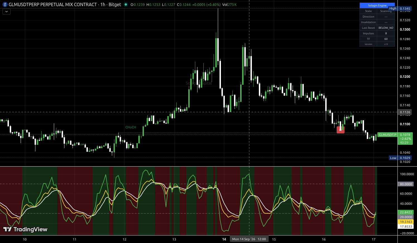Image resolution: width=417 pixels, height=243 pixels.
Task: Click date 16 on the time axis
Action: [x=324, y=239]
